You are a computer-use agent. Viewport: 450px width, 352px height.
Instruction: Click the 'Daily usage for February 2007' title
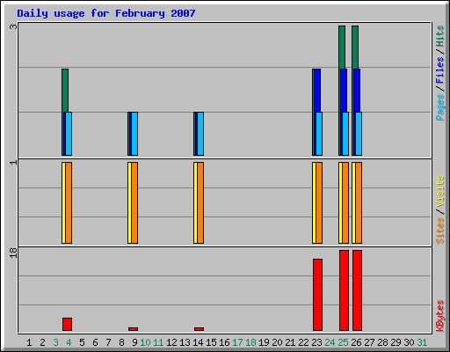tap(106, 13)
